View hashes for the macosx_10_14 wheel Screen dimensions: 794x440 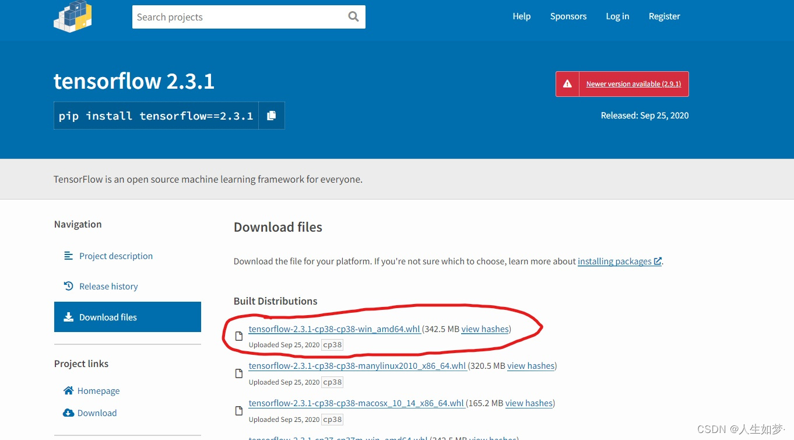[529, 403]
